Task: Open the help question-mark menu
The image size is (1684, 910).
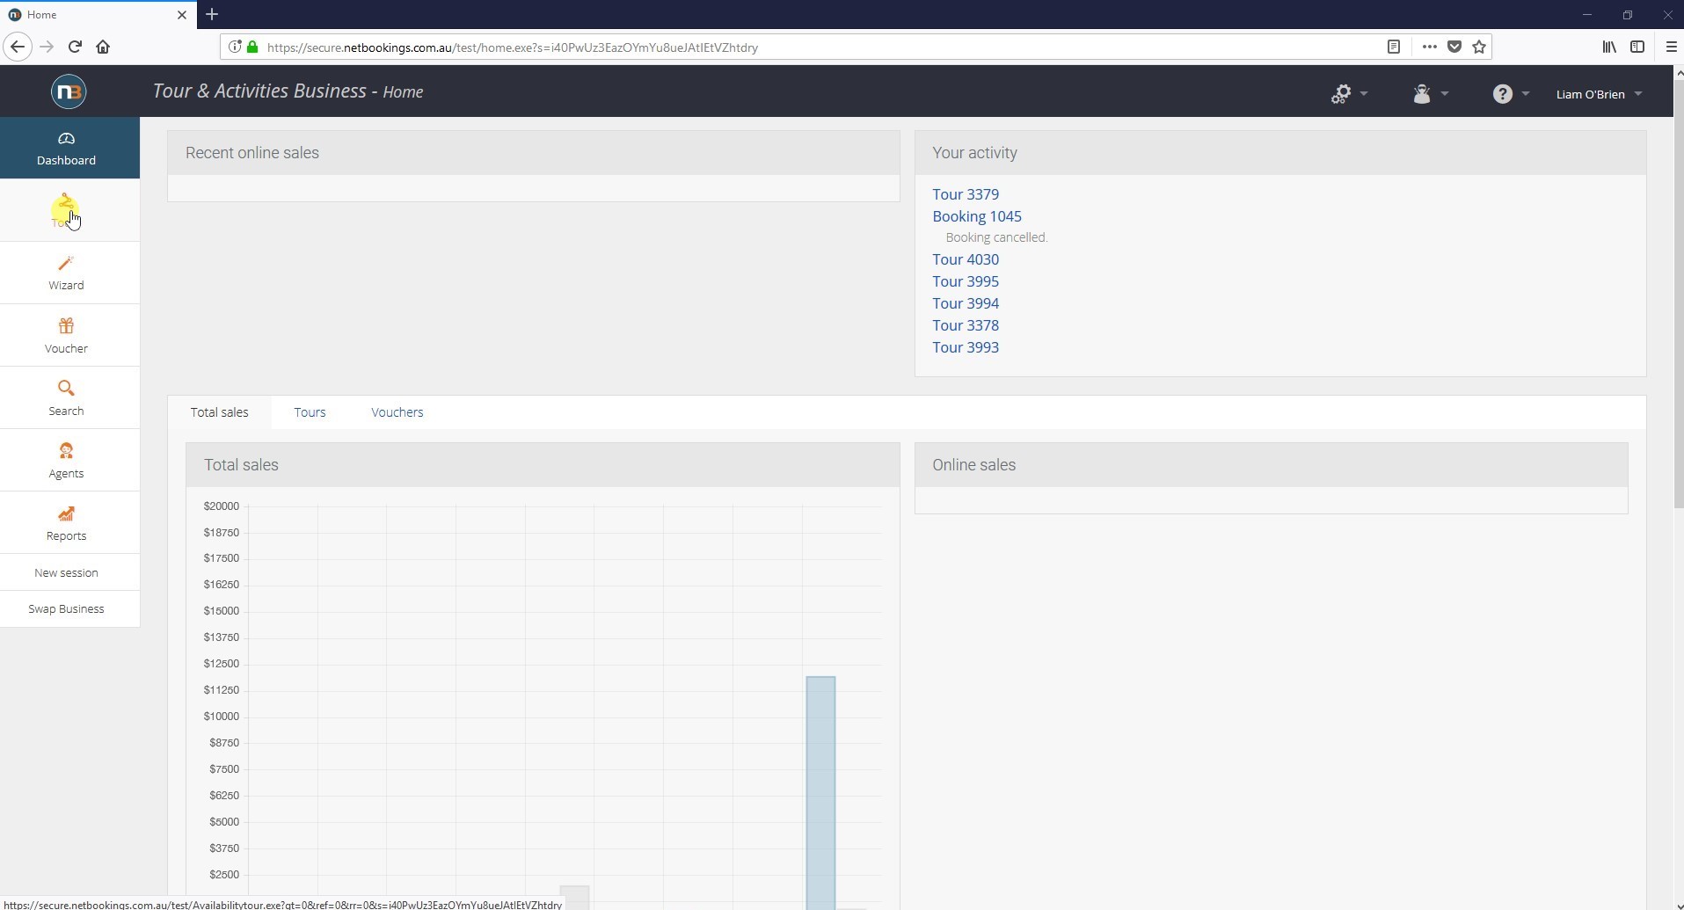Action: (1510, 93)
